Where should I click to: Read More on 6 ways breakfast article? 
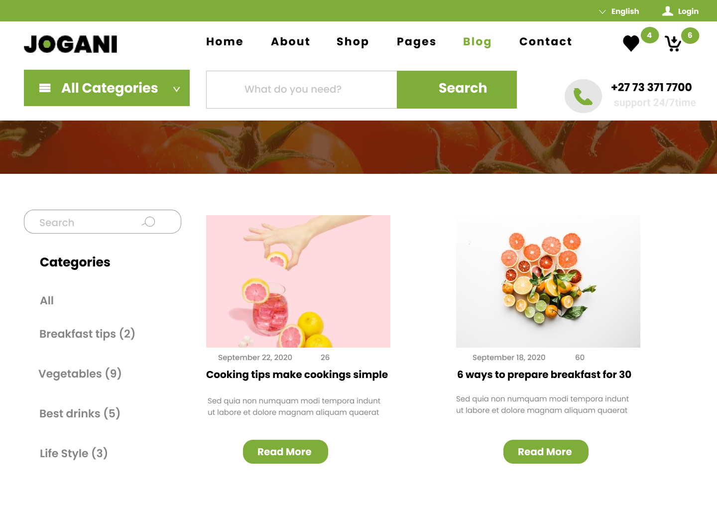coord(546,452)
